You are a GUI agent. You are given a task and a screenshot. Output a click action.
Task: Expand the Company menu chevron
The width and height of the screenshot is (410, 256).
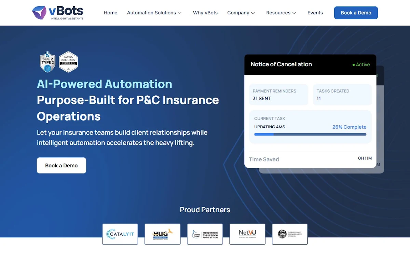[x=253, y=13]
